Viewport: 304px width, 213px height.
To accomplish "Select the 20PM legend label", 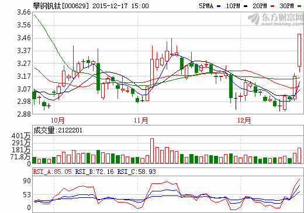I will click(260, 6).
